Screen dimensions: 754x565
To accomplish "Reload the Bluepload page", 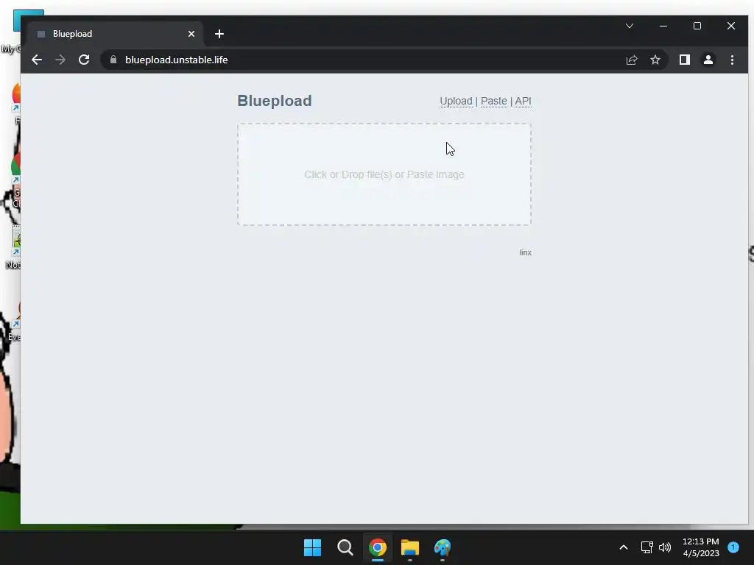I will point(84,60).
